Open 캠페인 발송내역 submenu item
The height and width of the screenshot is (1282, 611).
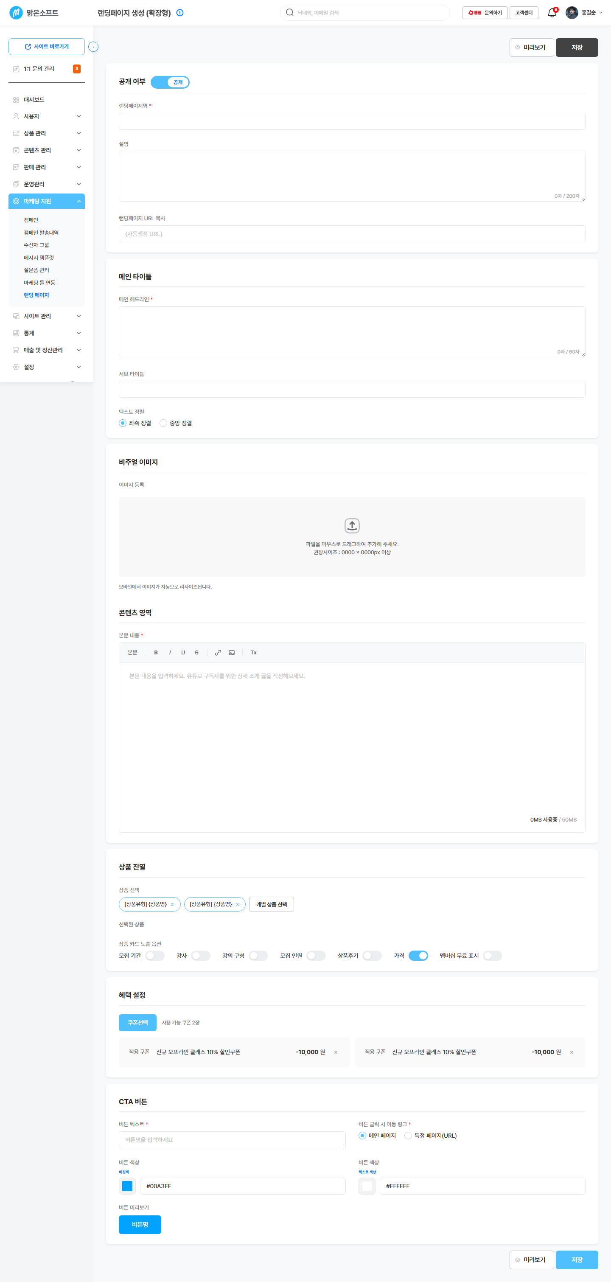pos(41,233)
